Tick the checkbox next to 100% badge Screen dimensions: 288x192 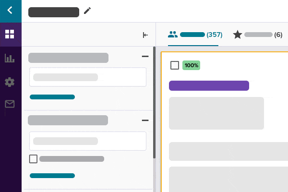click(x=175, y=65)
